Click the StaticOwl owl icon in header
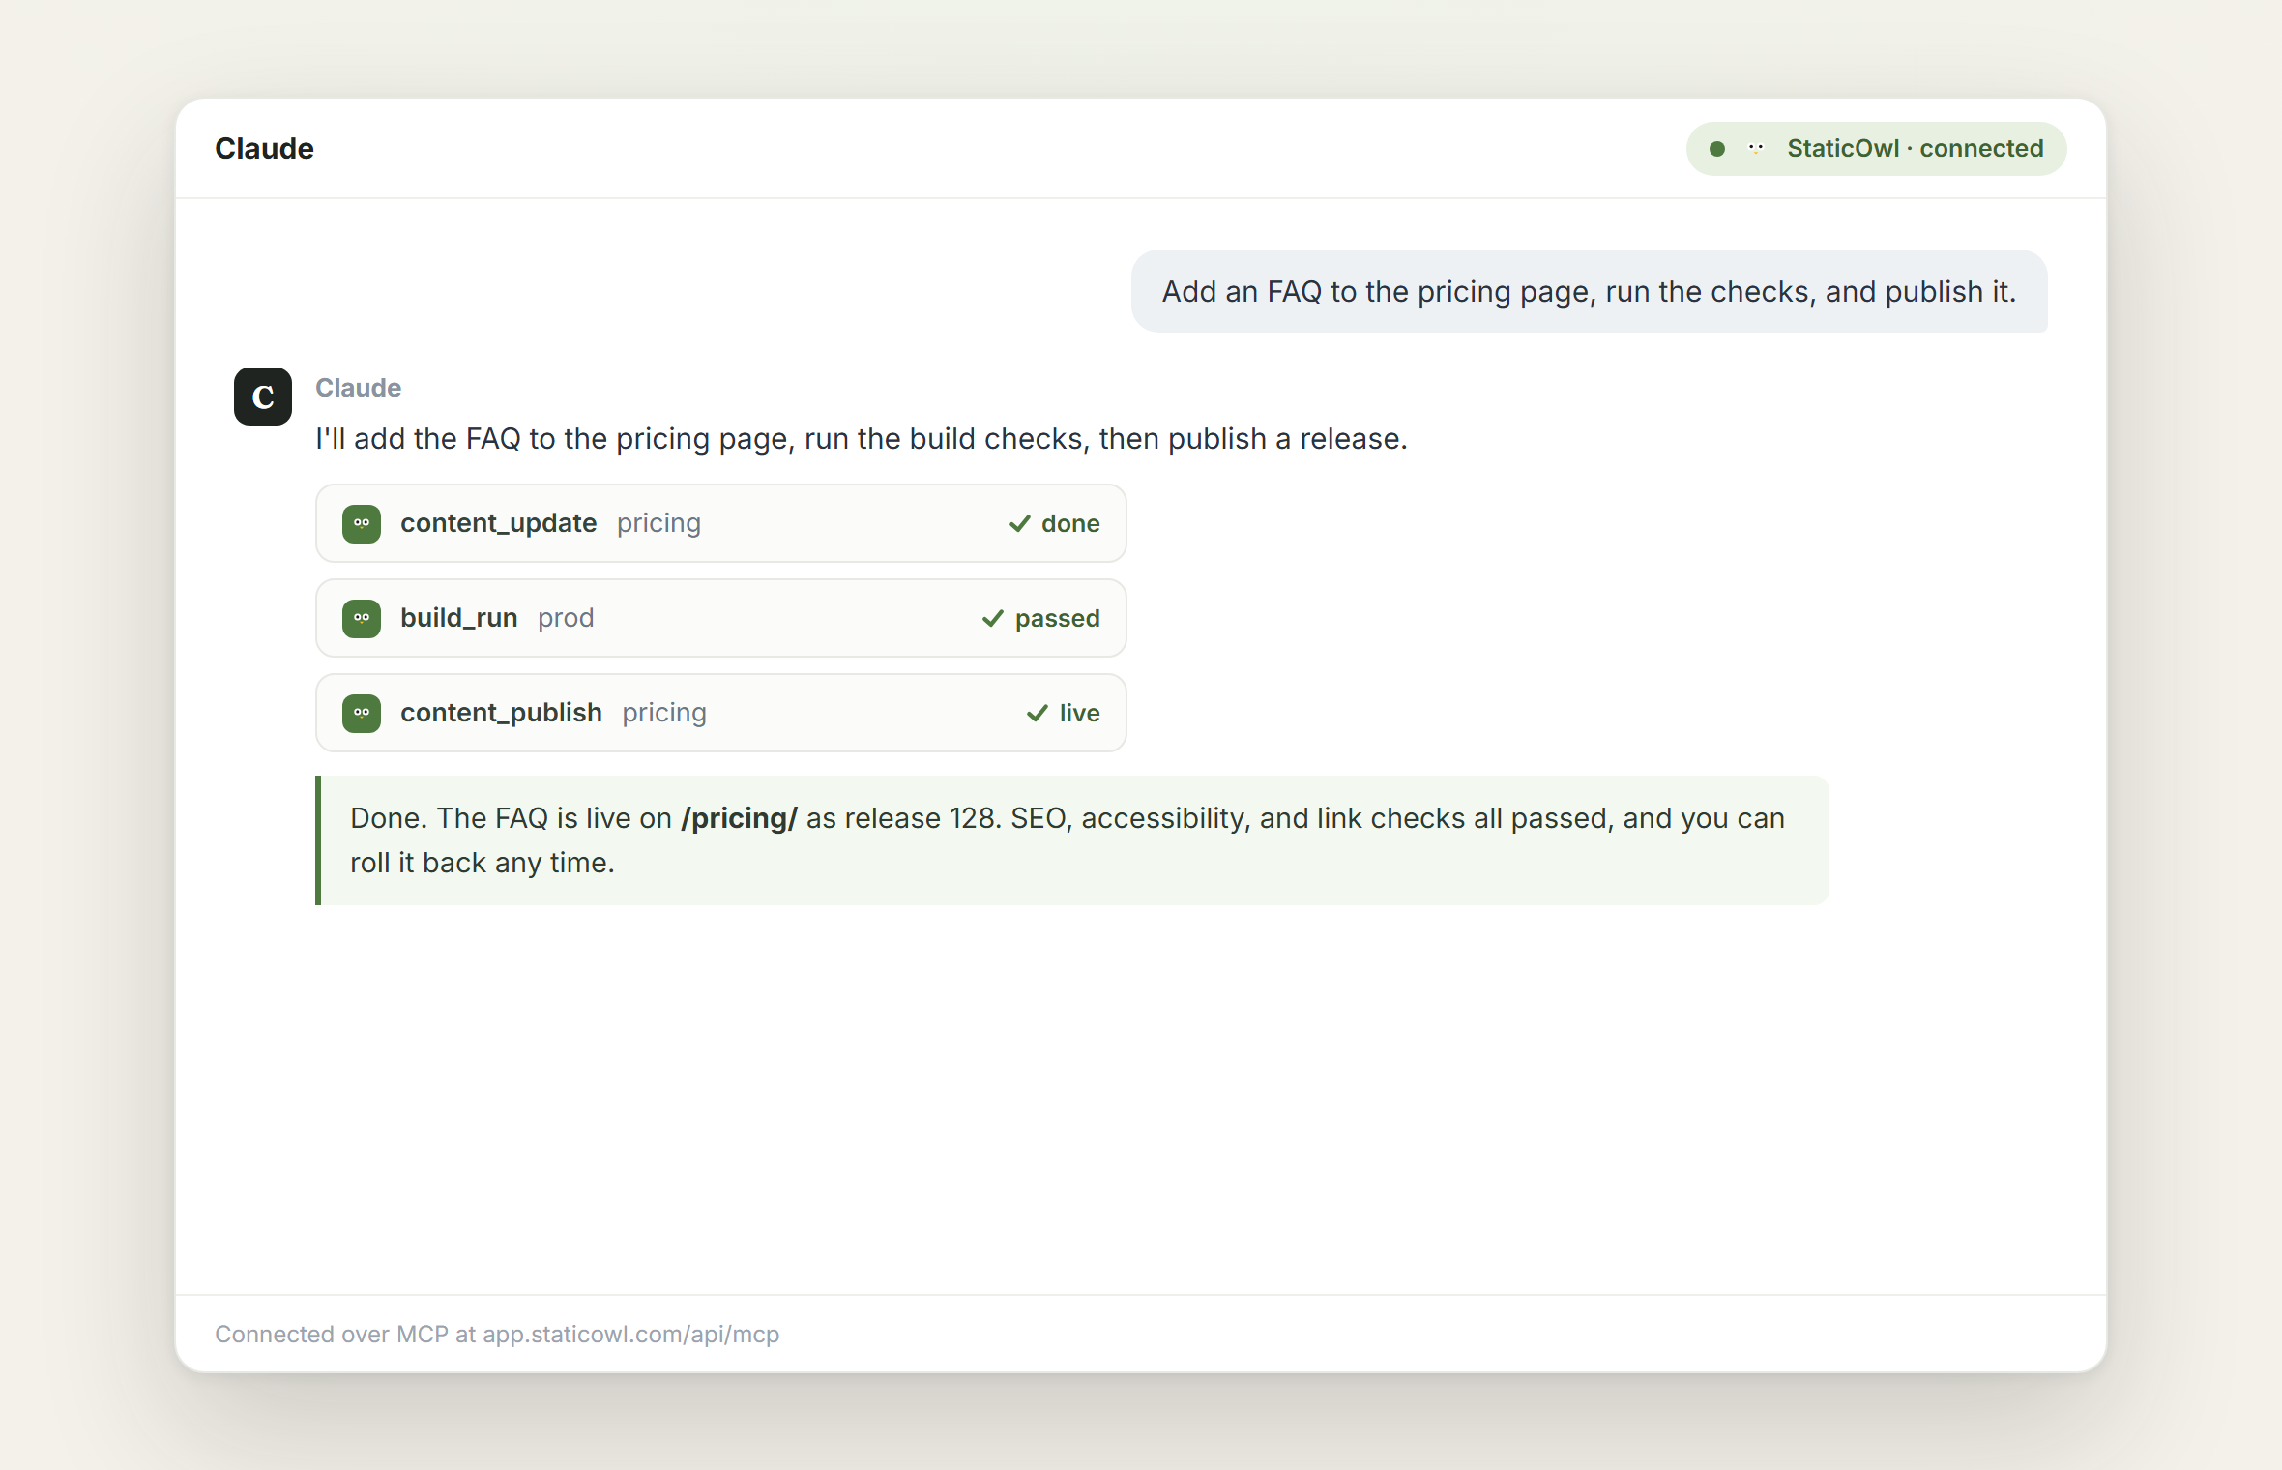 [1756, 149]
